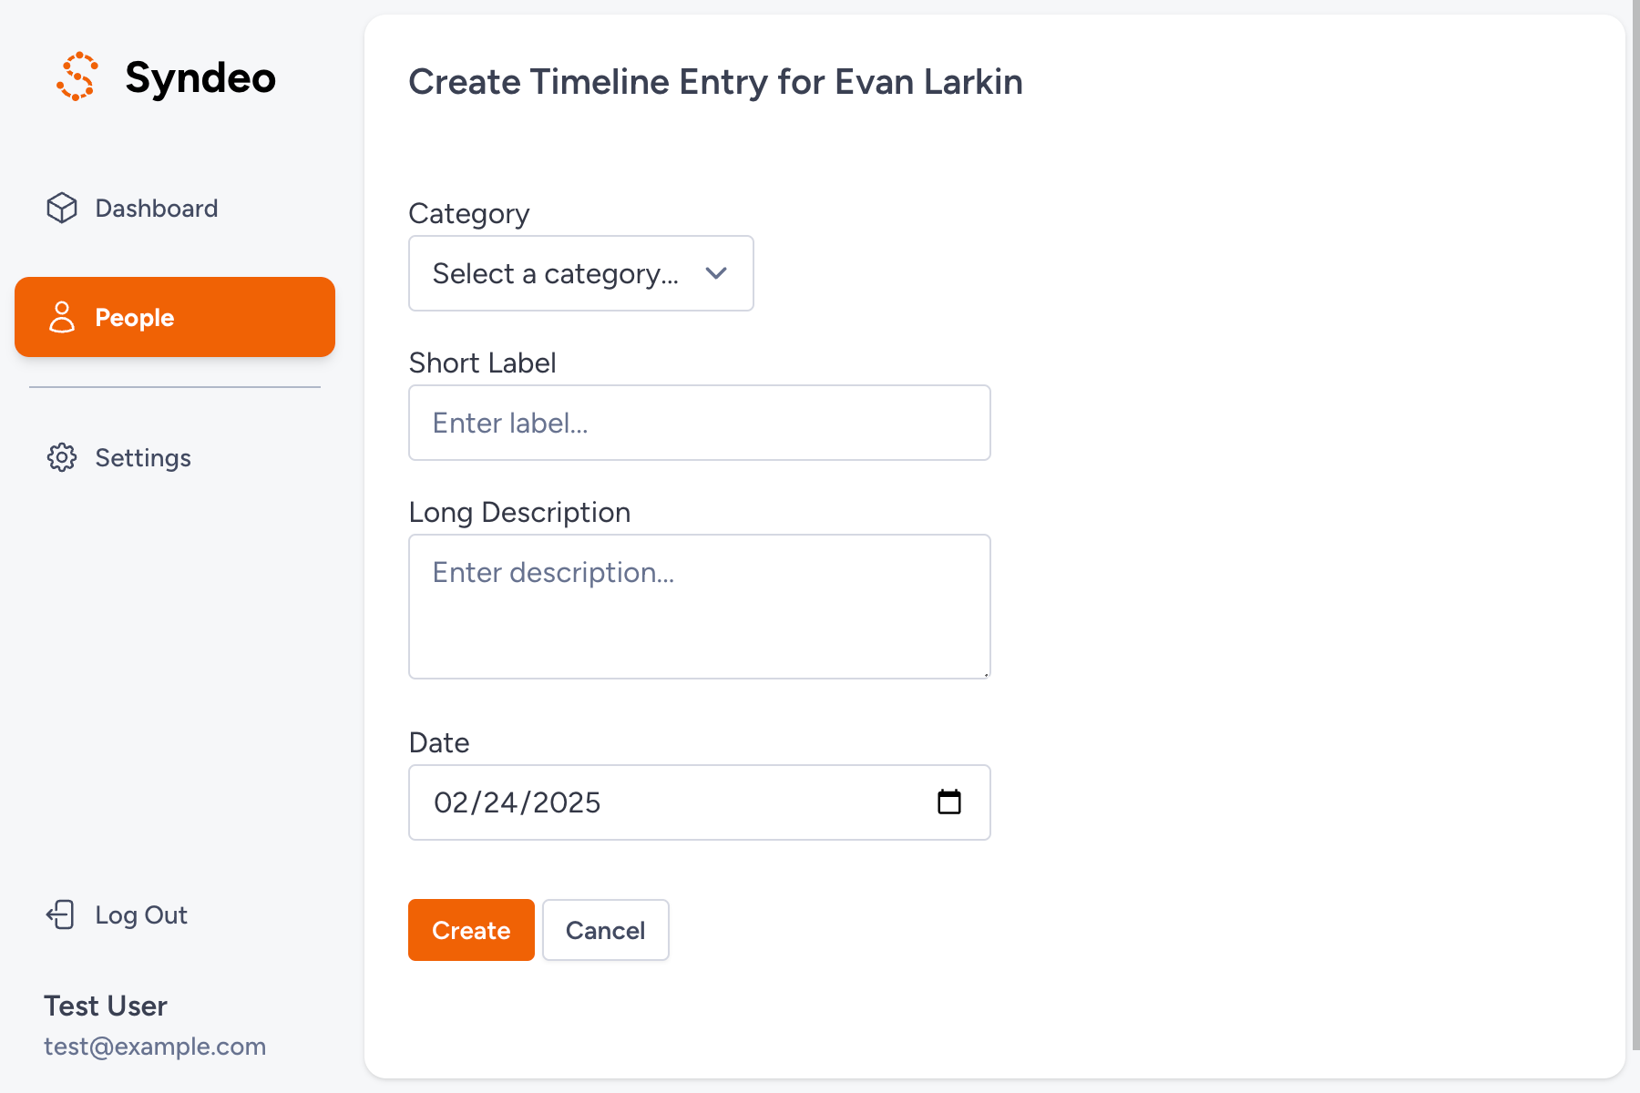The height and width of the screenshot is (1093, 1640).
Task: Log Out of the account
Action: coord(141,915)
